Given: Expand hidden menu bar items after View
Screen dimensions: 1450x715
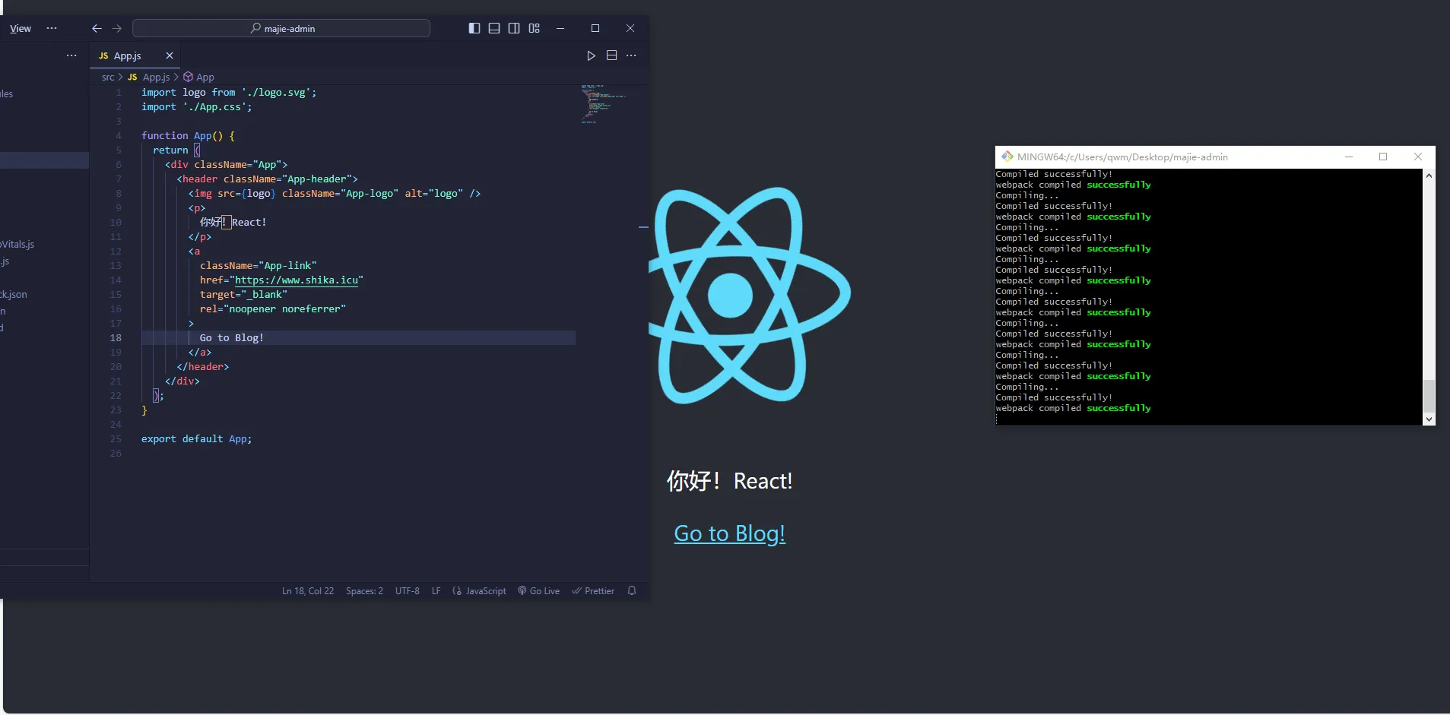Looking at the screenshot, I should tap(52, 28).
